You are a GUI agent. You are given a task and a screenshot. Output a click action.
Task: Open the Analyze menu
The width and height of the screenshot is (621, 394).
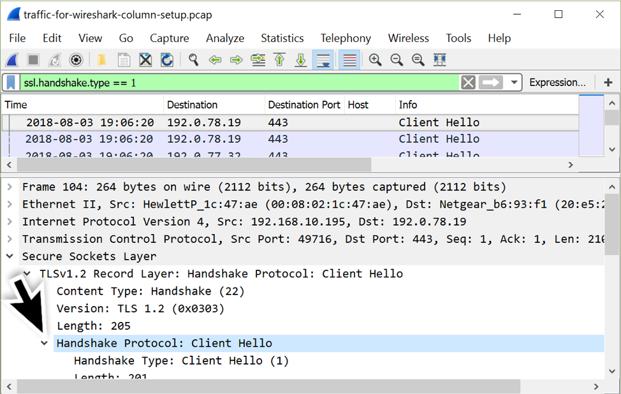click(x=225, y=38)
